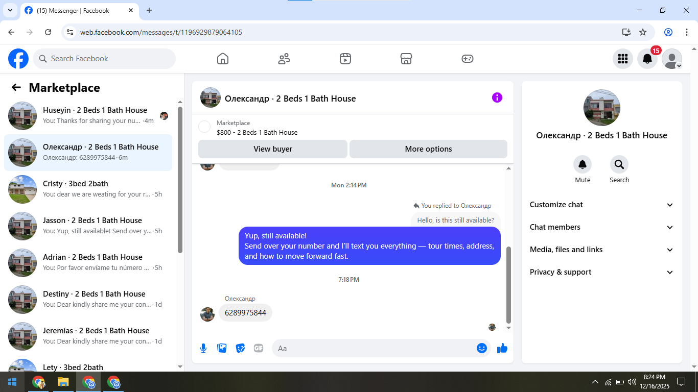Open the Adrian 2 Beds 1 Bath conversation
The image size is (698, 392).
pos(88,263)
